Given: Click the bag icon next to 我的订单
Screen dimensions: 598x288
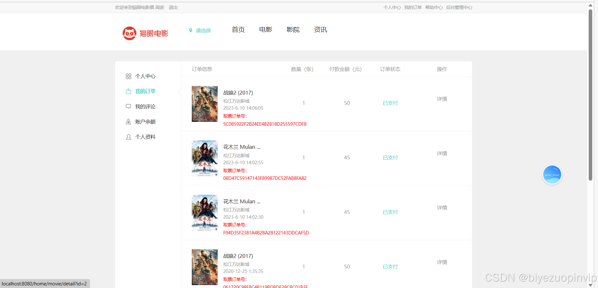Looking at the screenshot, I should pyautogui.click(x=129, y=91).
